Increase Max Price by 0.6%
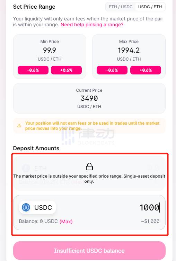Viewport: 176px width, 261px height. pos(146,70)
